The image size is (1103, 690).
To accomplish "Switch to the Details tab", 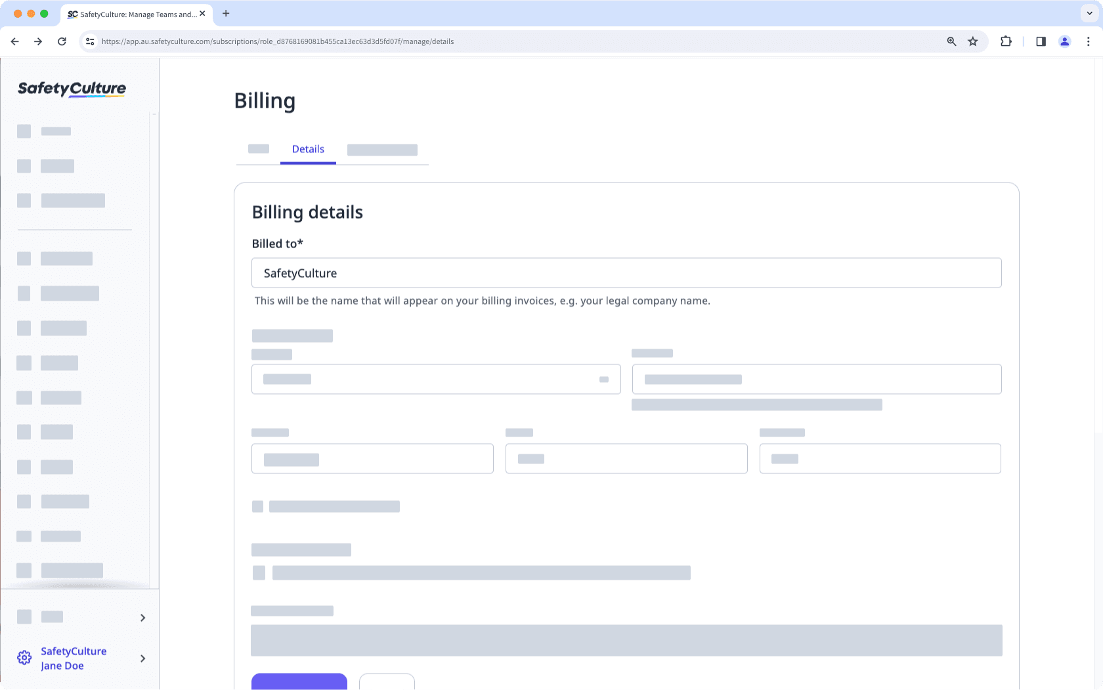I will pyautogui.click(x=308, y=149).
